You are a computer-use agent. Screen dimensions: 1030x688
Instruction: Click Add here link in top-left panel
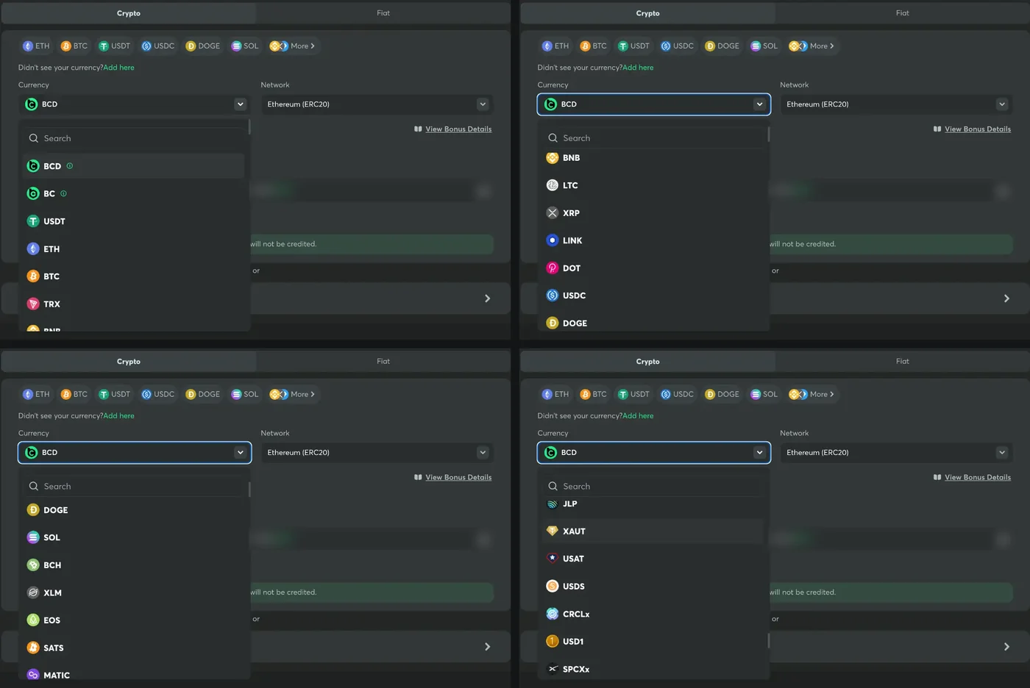pyautogui.click(x=119, y=68)
